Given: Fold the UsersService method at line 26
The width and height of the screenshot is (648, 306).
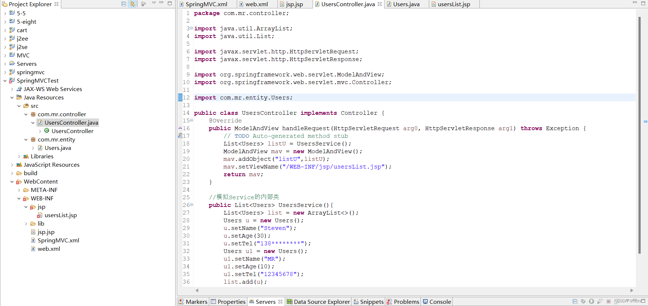Looking at the screenshot, I should [191, 205].
